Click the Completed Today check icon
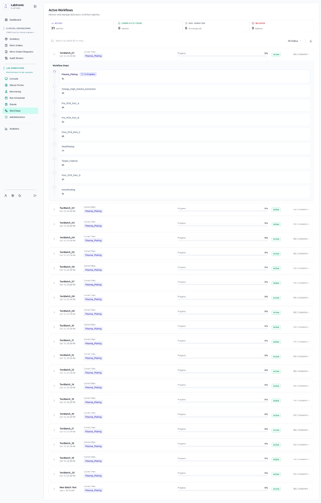Image resolution: width=321 pixels, height=503 pixels. pos(119,23)
